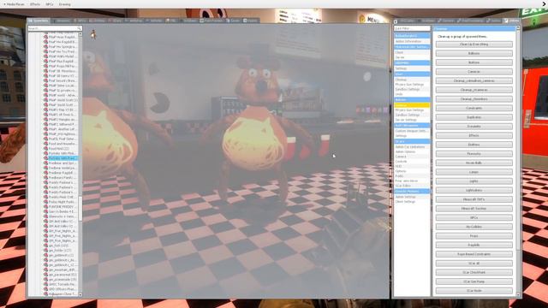
Task: Select Client Settings at bottom of list
Action: click(412, 202)
